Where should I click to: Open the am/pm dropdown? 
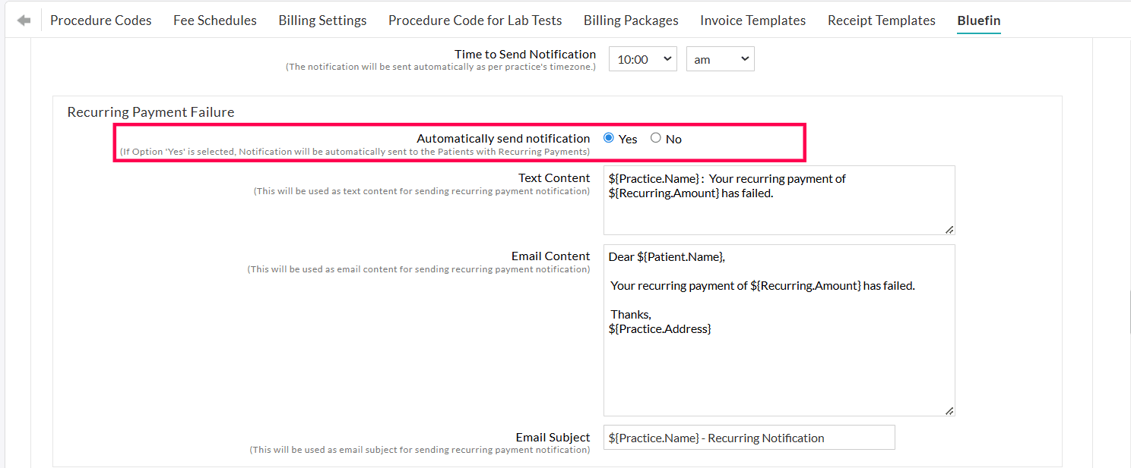pyautogui.click(x=720, y=58)
